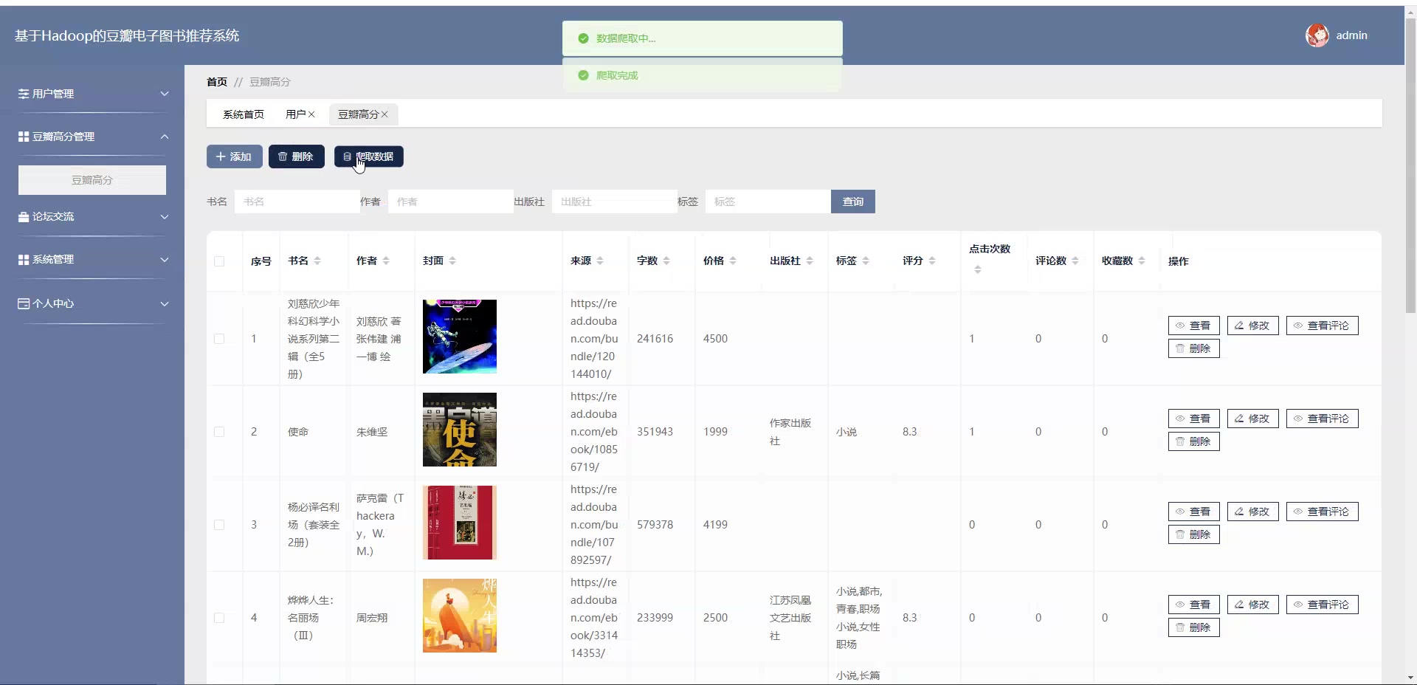Image resolution: width=1417 pixels, height=685 pixels.
Task: Sort by 点击次数 column arrows
Action: tap(978, 269)
